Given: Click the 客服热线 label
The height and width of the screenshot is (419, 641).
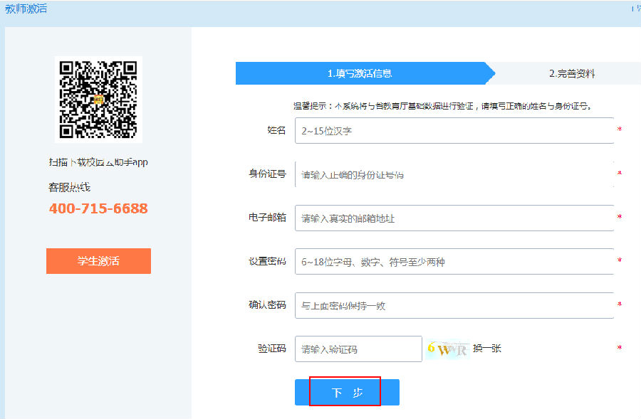Looking at the screenshot, I should [x=69, y=187].
